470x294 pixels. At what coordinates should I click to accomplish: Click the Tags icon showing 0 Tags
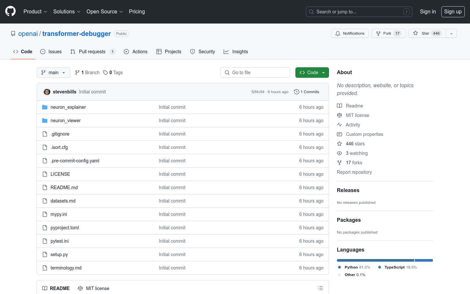point(105,72)
